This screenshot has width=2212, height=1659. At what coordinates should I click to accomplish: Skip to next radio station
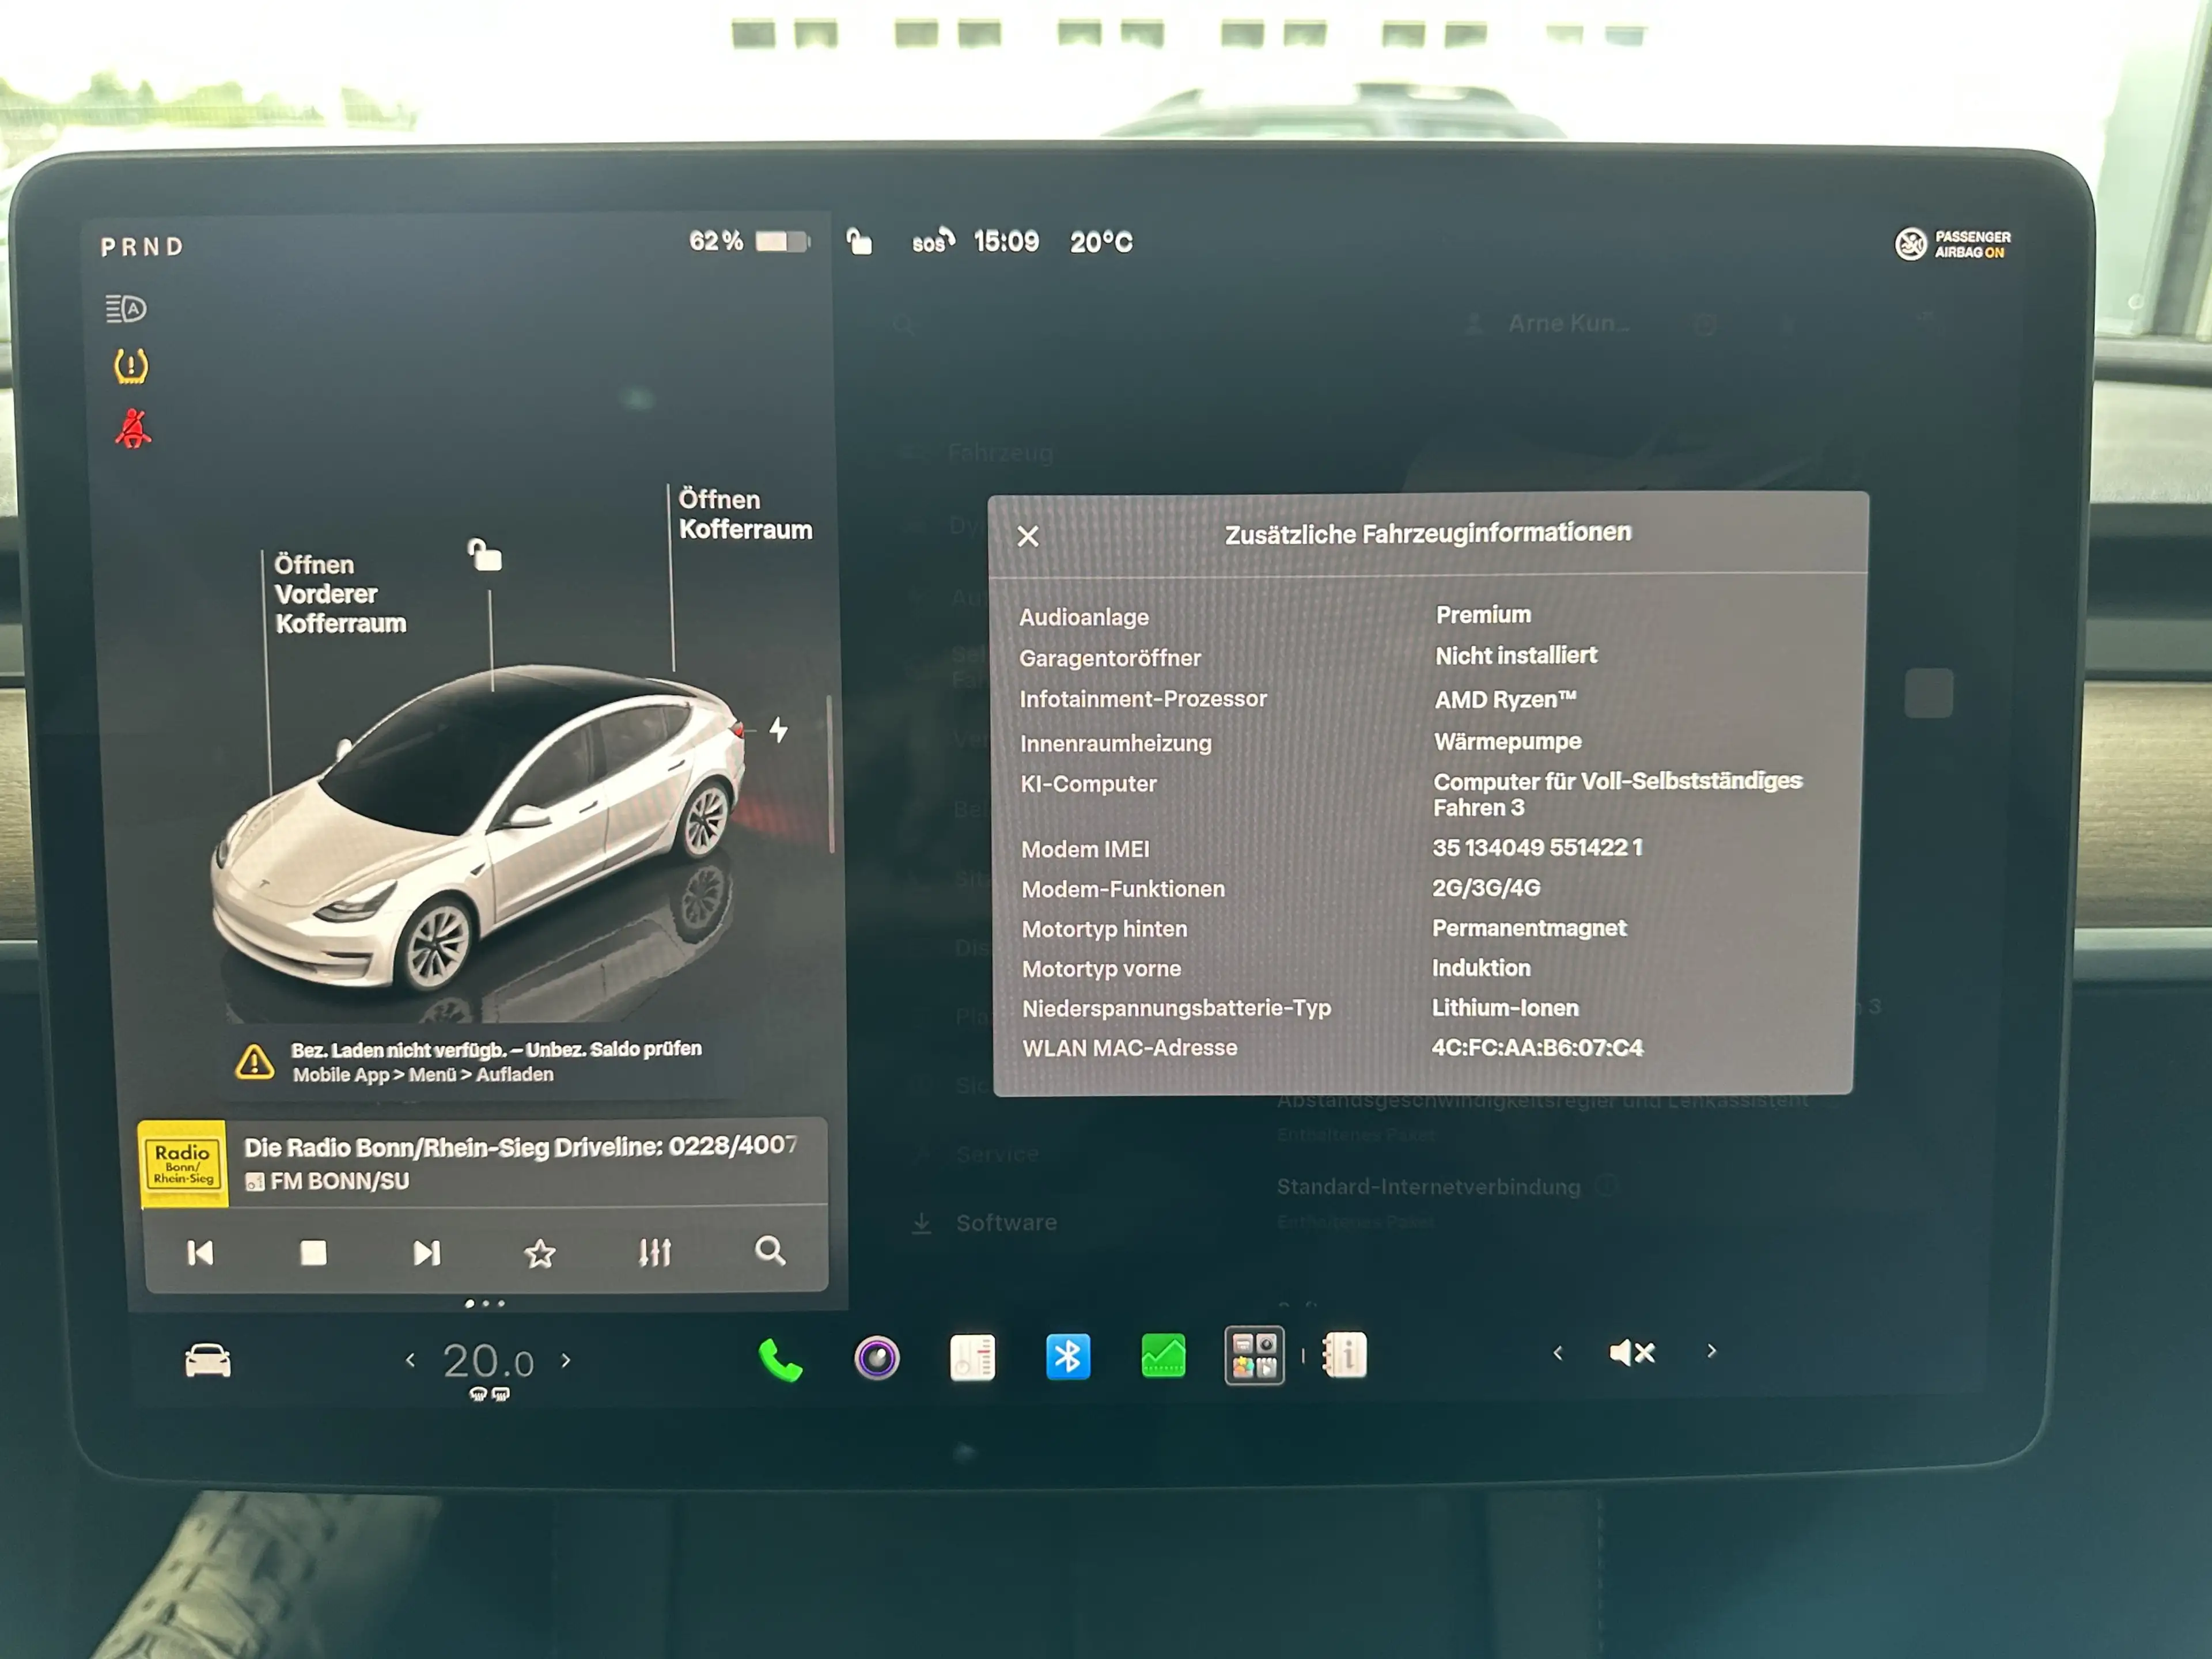pos(427,1253)
